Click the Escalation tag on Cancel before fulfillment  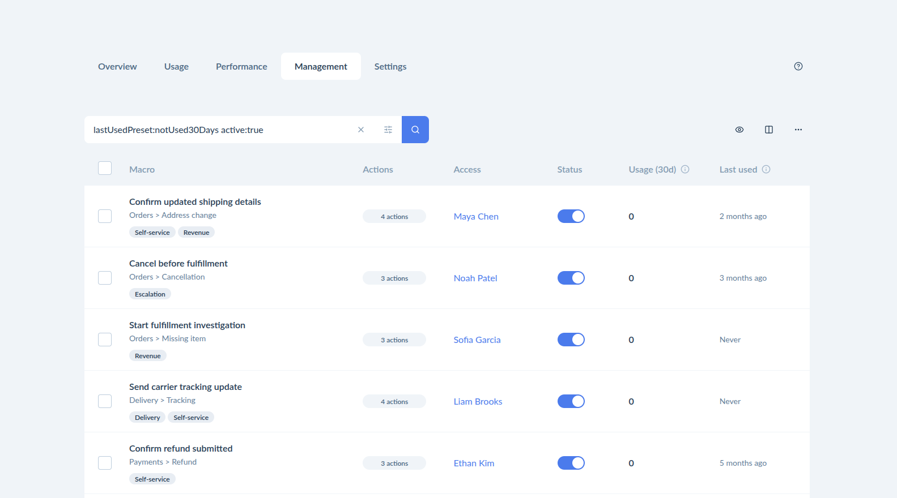(150, 294)
